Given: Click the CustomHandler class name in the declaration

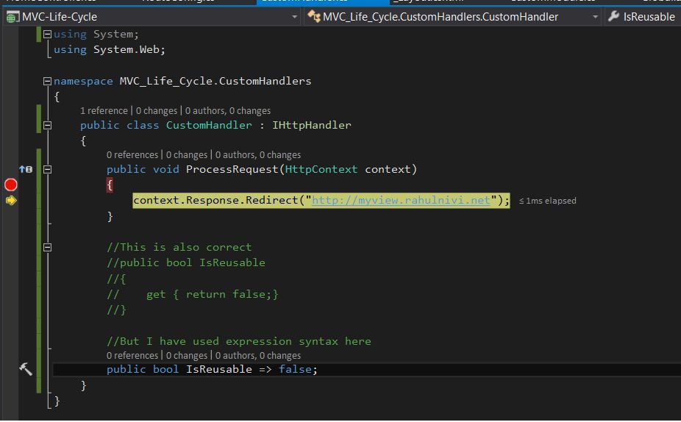Looking at the screenshot, I should tap(209, 125).
